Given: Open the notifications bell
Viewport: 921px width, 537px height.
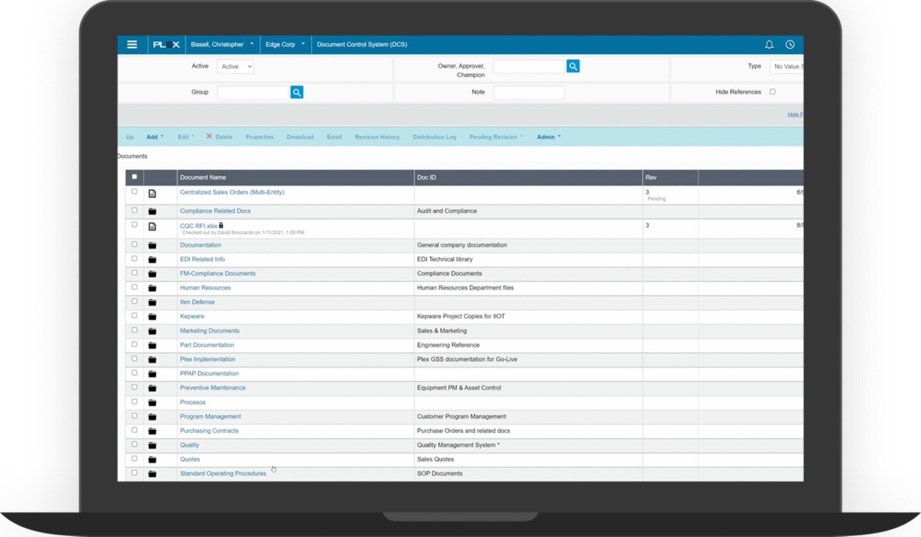Looking at the screenshot, I should pyautogui.click(x=769, y=45).
